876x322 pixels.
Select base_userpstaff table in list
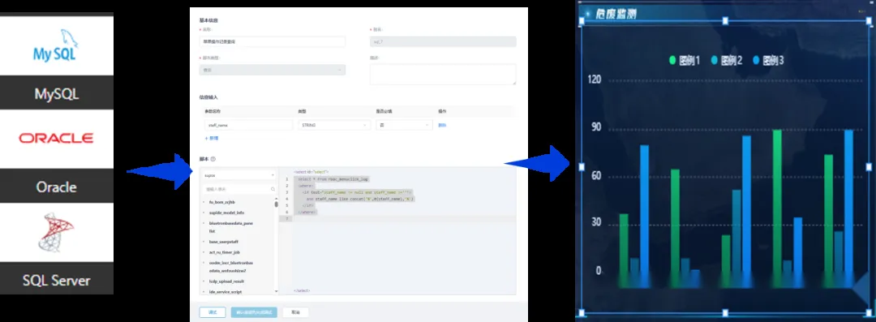(224, 242)
